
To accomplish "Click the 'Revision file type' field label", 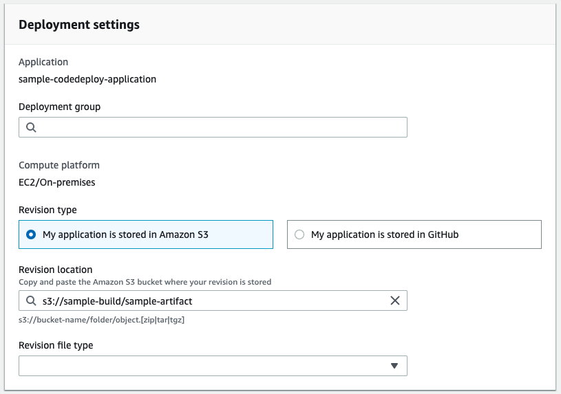I will tap(56, 345).
